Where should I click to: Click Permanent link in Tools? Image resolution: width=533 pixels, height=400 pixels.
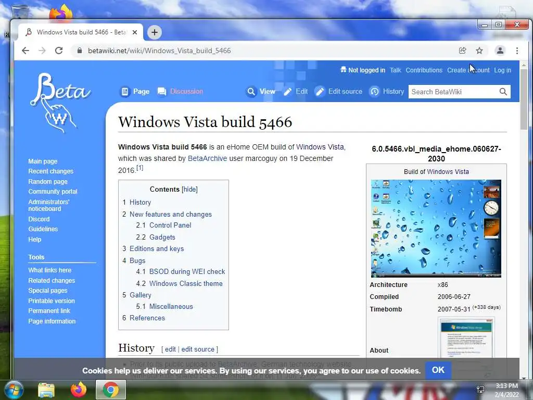[x=49, y=310]
